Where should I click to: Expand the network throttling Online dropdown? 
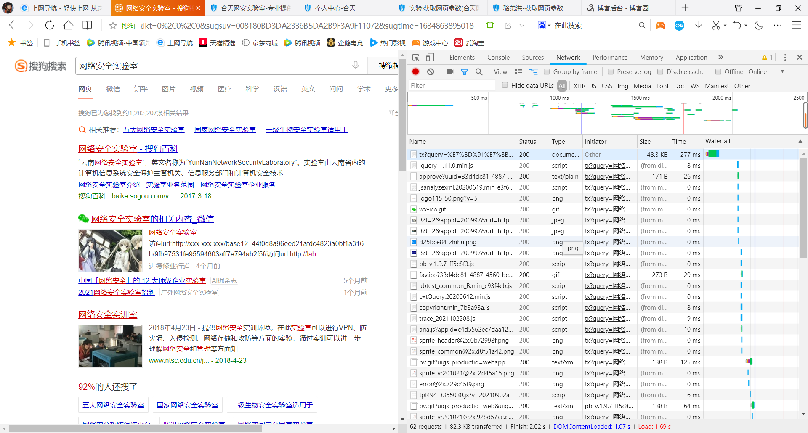pos(782,72)
